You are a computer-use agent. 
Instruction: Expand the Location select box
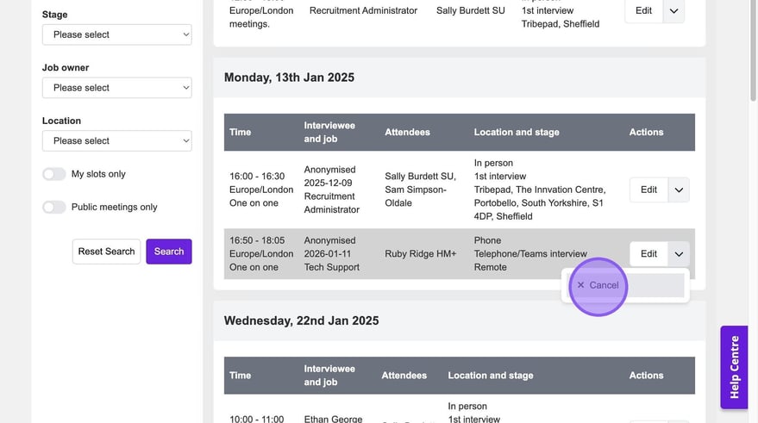click(116, 140)
